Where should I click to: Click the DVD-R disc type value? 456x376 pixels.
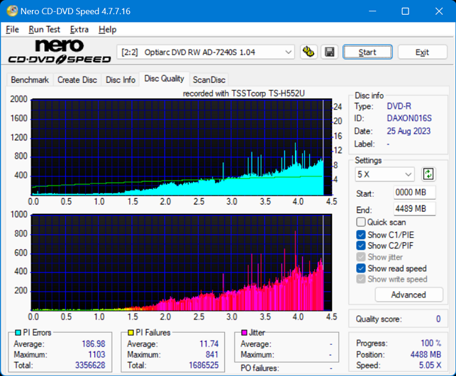[x=399, y=106]
